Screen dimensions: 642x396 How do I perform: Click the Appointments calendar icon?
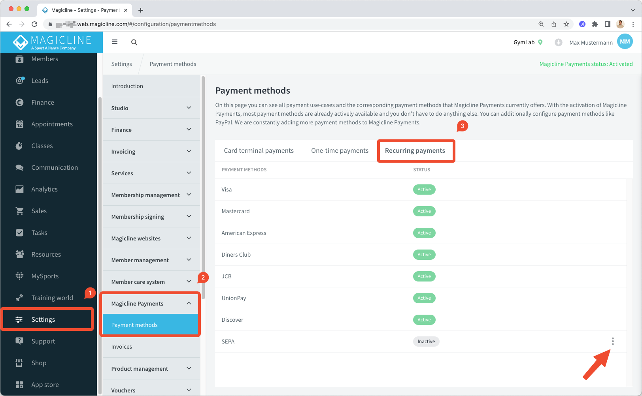tap(19, 124)
